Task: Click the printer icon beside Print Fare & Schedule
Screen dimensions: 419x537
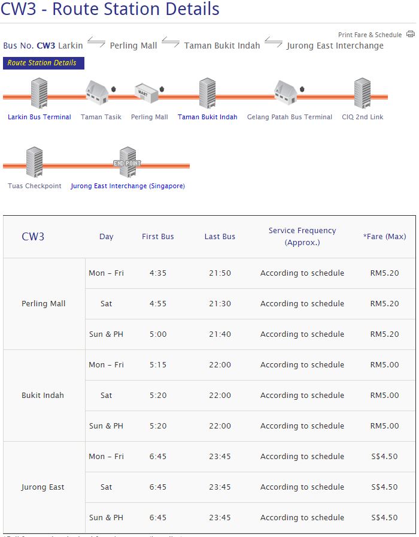Action: click(x=410, y=34)
